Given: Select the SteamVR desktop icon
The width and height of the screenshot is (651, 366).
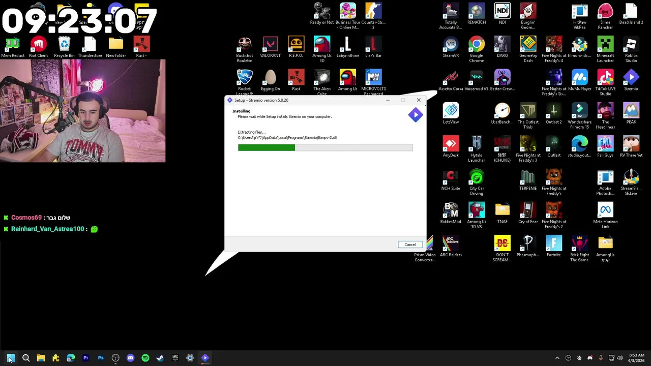Looking at the screenshot, I should coord(451,47).
